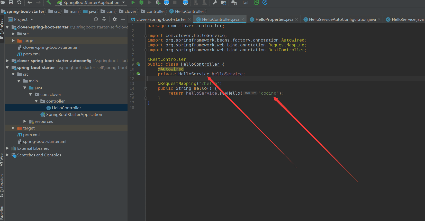Click the green Run button in toolbar
The image size is (425, 221).
[133, 3]
